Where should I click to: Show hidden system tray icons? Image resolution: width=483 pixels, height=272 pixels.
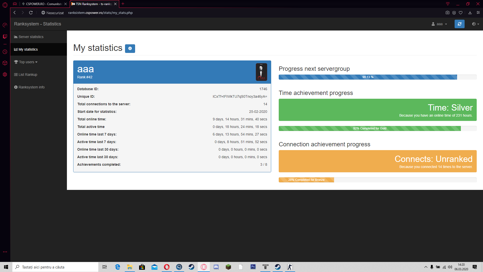click(426, 267)
